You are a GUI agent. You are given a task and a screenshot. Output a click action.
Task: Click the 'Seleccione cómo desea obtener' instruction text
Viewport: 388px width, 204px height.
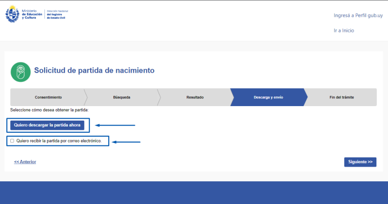click(49, 110)
